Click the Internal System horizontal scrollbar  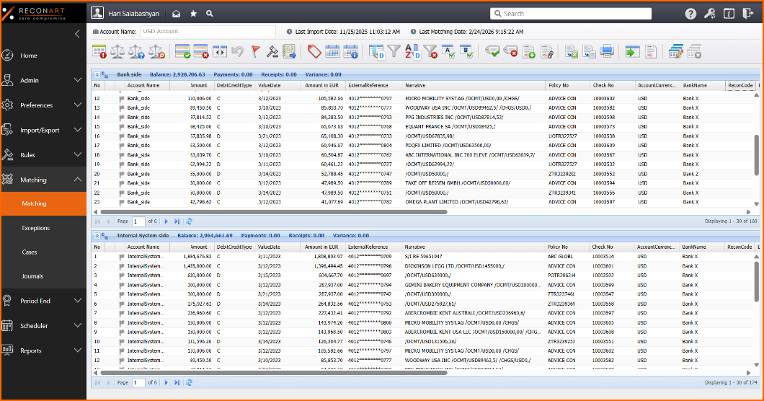tap(273, 373)
